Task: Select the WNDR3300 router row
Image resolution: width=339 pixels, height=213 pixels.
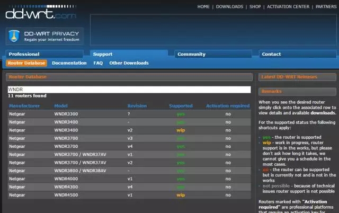Action: point(129,114)
